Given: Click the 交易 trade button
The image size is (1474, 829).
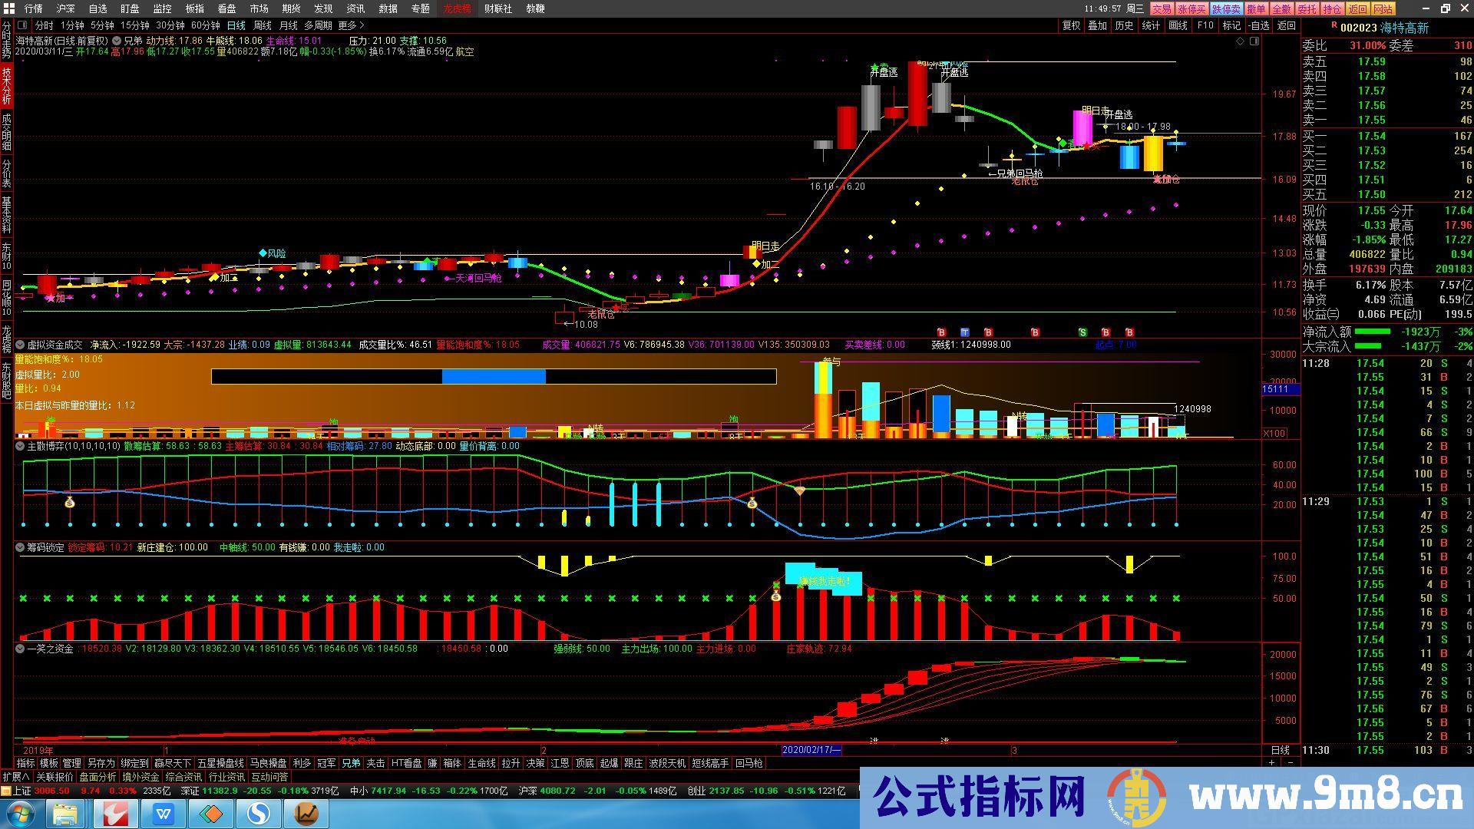Looking at the screenshot, I should click(1162, 8).
